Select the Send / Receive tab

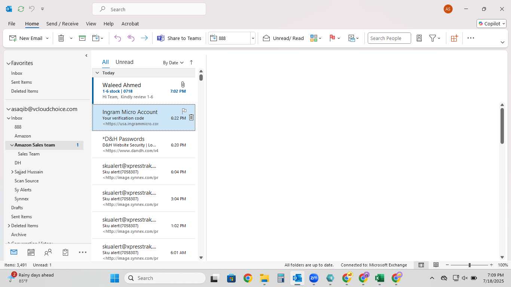[x=62, y=24]
